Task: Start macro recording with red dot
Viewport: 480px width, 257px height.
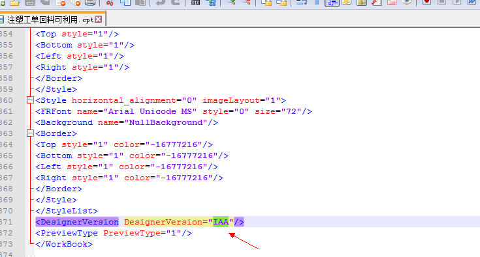Action: [426, 3]
